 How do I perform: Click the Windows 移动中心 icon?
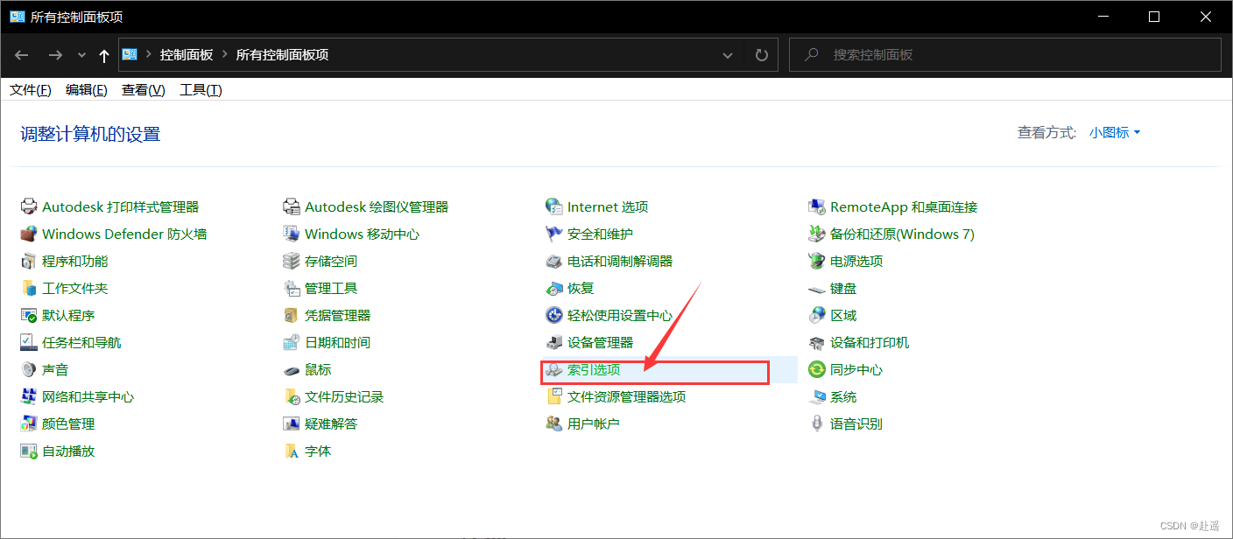(292, 234)
